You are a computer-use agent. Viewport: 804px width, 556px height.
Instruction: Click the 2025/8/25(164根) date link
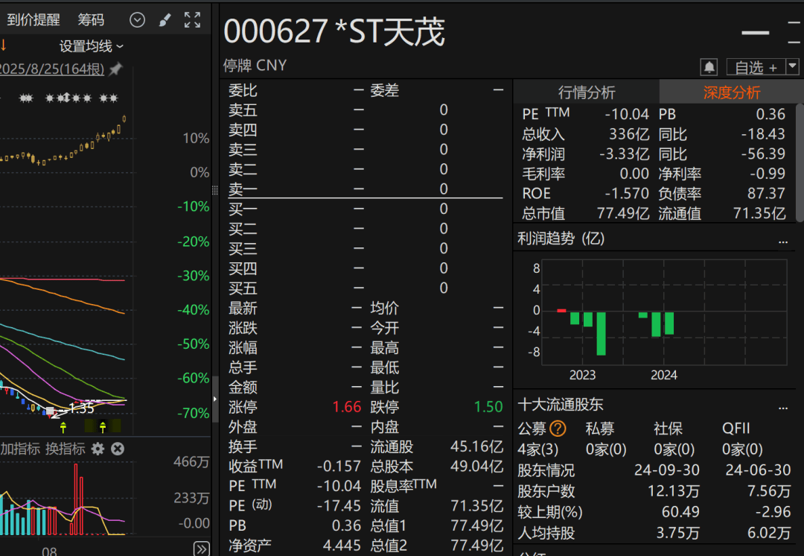click(52, 69)
